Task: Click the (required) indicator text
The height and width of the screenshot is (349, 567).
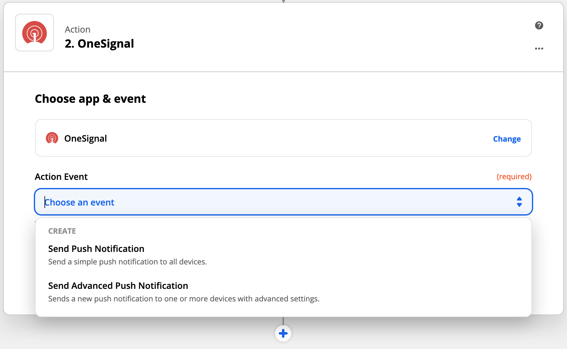Action: click(x=514, y=177)
